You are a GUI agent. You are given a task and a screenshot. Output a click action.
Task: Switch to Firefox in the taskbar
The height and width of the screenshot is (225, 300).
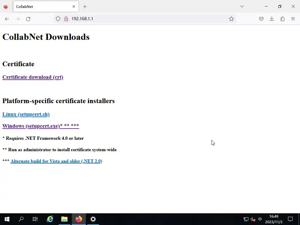79,219
